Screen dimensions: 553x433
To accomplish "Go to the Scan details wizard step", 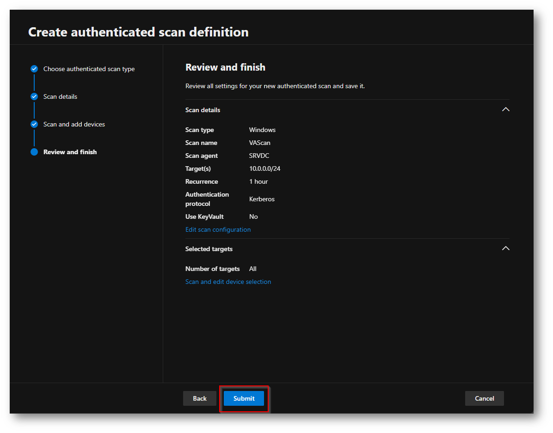I will pyautogui.click(x=60, y=96).
